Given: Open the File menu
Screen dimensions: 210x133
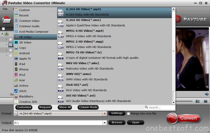Looking at the screenshot, I should 5,9.
